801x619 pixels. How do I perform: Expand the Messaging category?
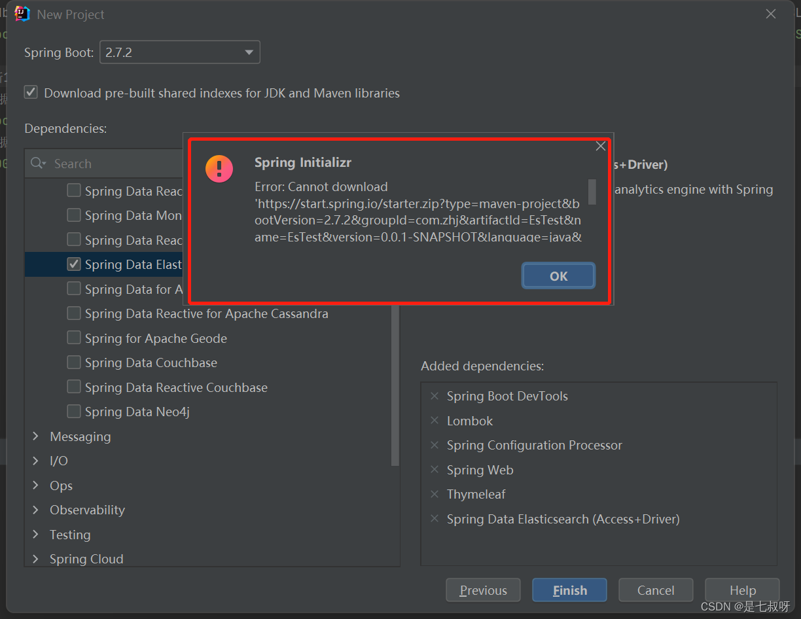coord(36,436)
